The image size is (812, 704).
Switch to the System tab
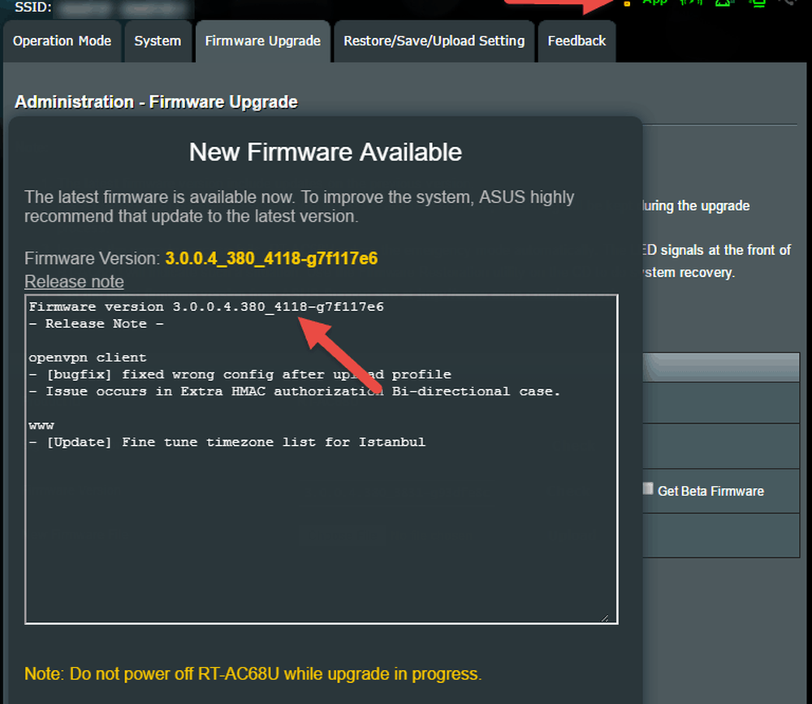coord(158,41)
